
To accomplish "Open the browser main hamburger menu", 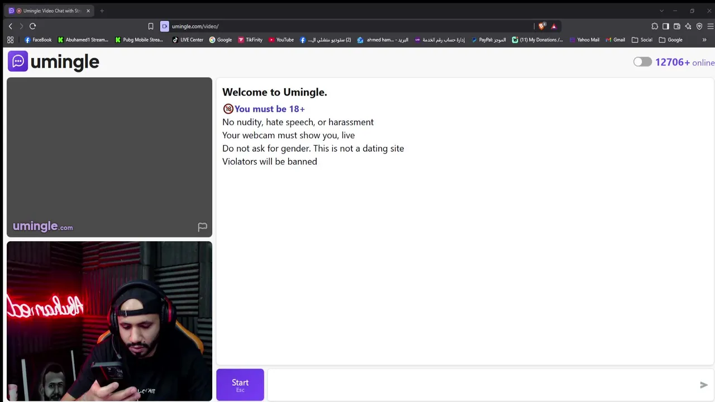I will [x=711, y=26].
